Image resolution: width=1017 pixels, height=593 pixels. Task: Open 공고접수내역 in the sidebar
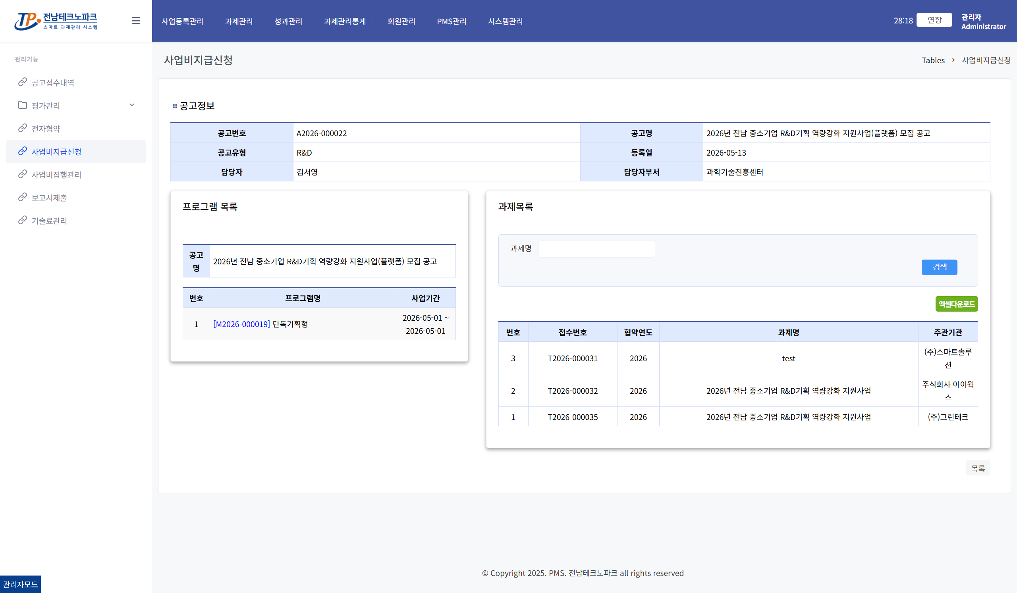[x=53, y=83]
